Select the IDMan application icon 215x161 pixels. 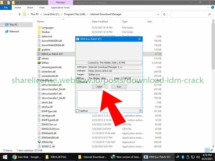[39, 63]
